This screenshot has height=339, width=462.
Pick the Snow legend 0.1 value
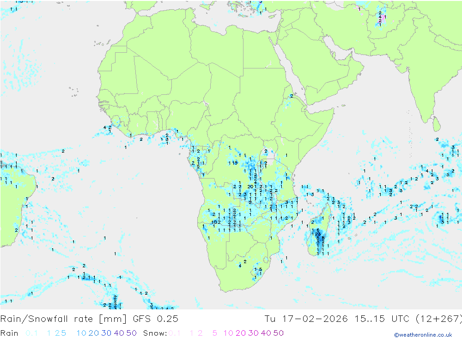pos(175,333)
